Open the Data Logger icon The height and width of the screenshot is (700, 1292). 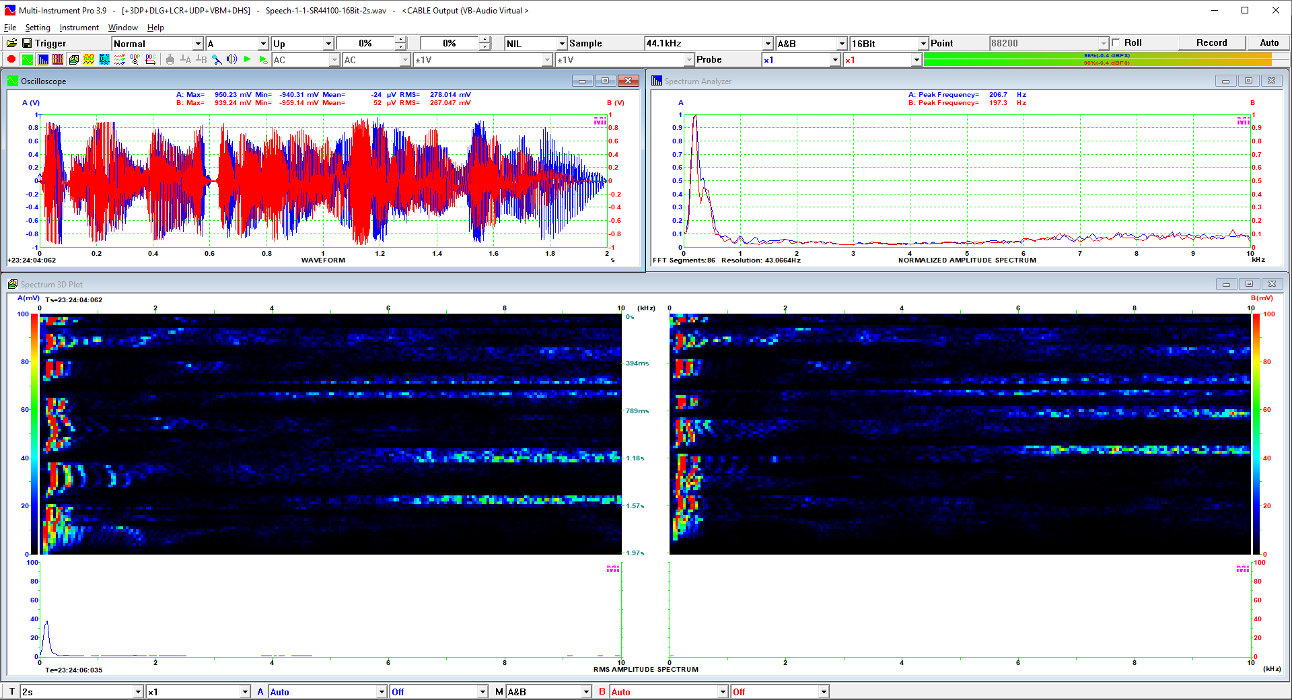tap(120, 59)
